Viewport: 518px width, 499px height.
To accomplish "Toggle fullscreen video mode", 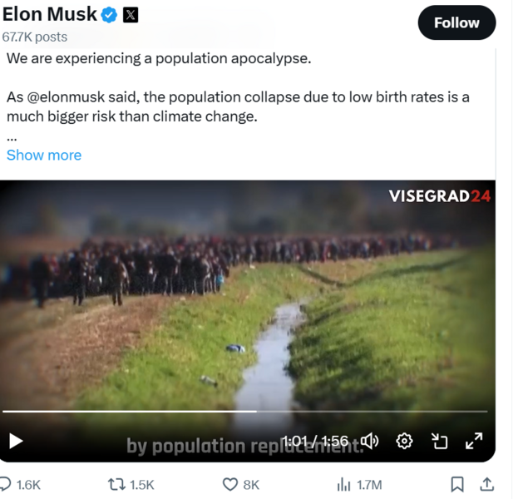I will [x=474, y=441].
